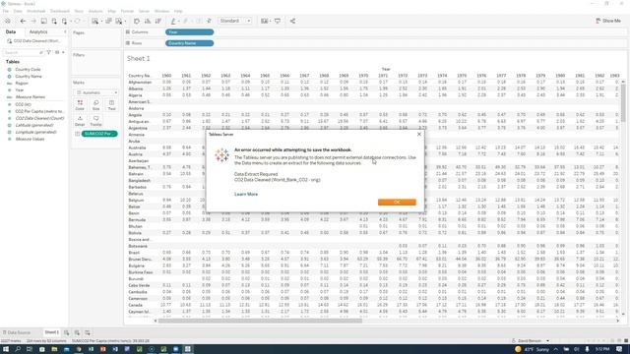Open the Server menu
Viewport: 630px width, 354px height.
pos(144,11)
